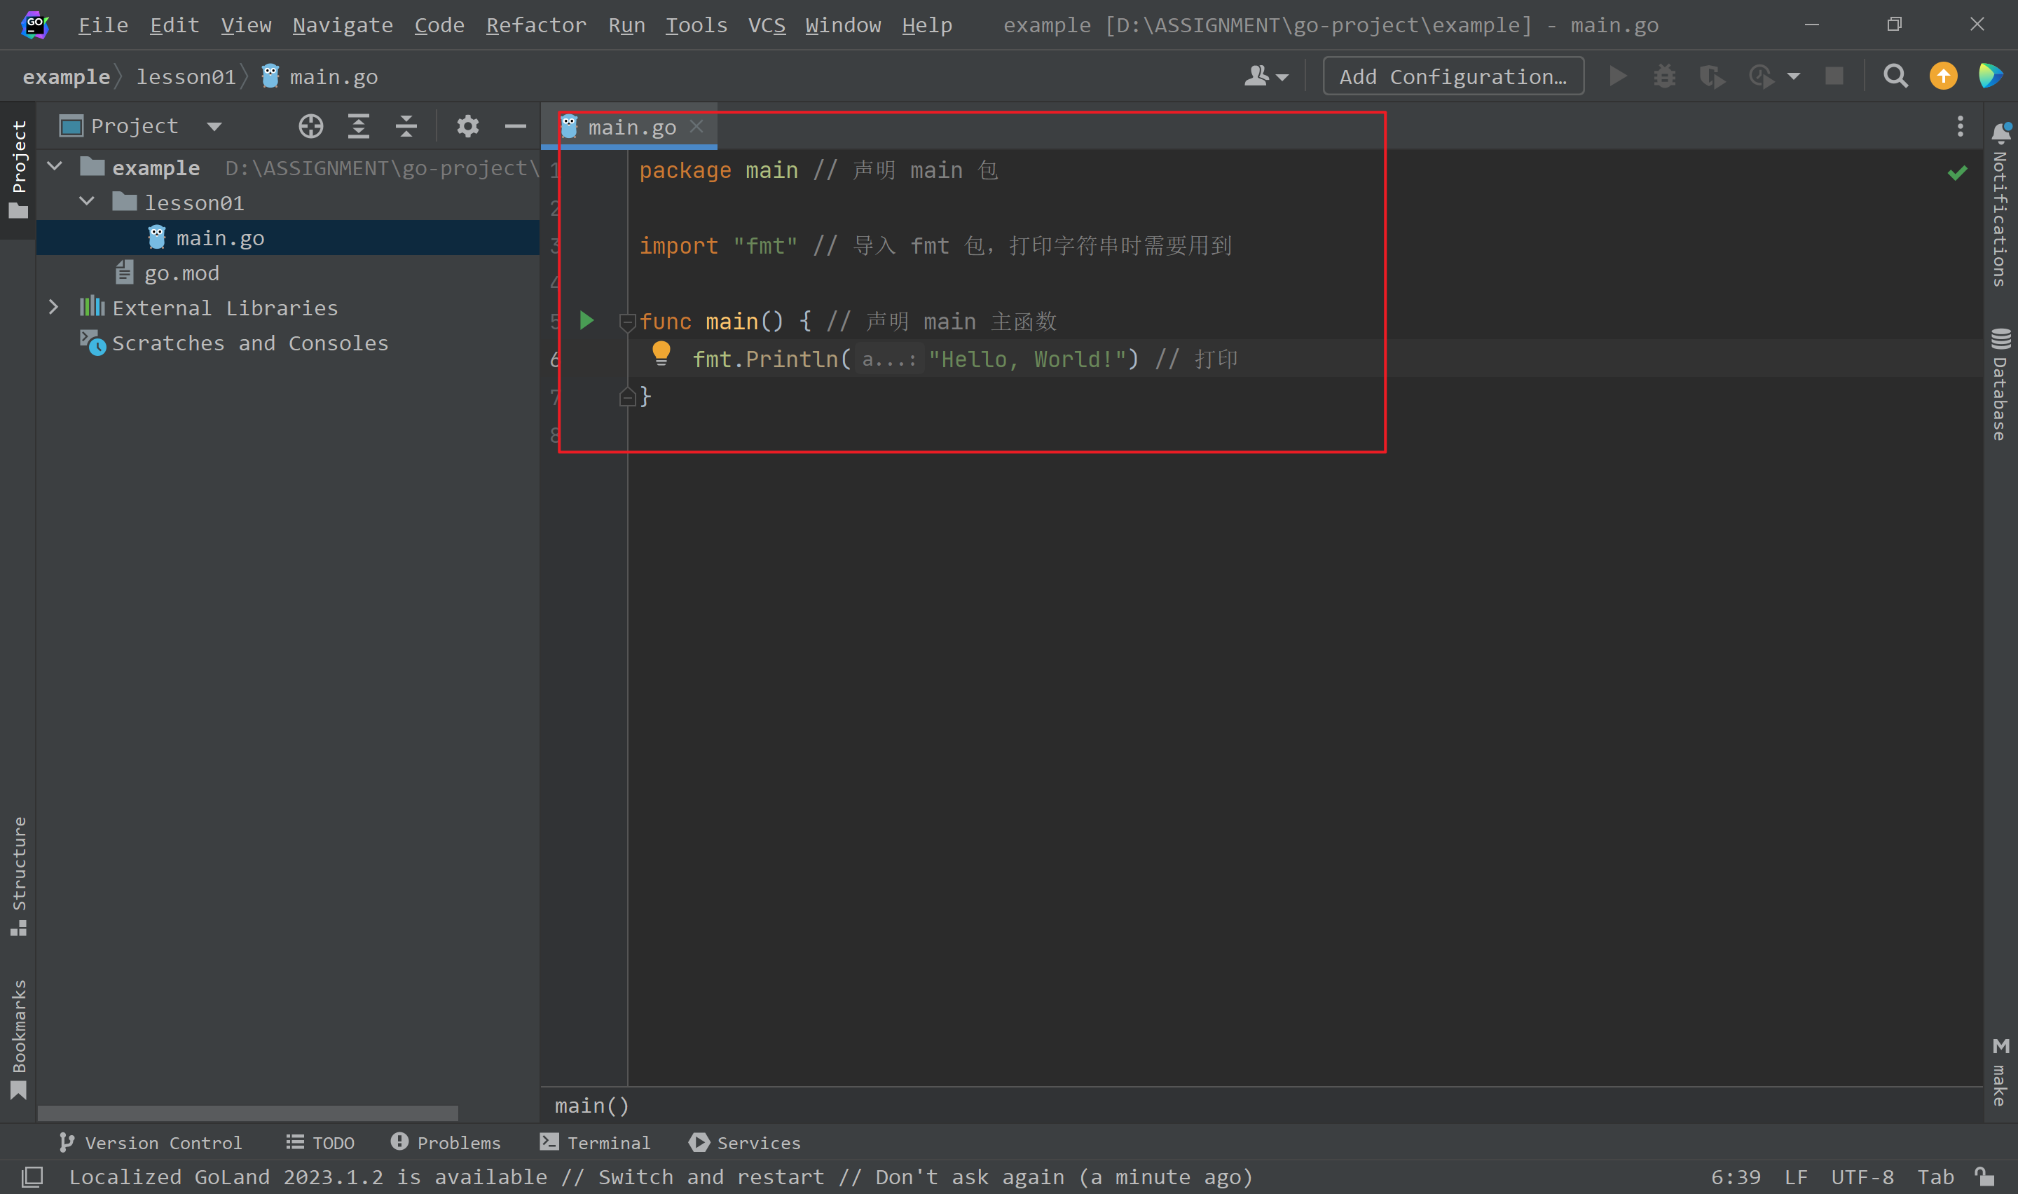Switch to the Terminal tab
Viewport: 2018px width, 1194px height.
[595, 1143]
